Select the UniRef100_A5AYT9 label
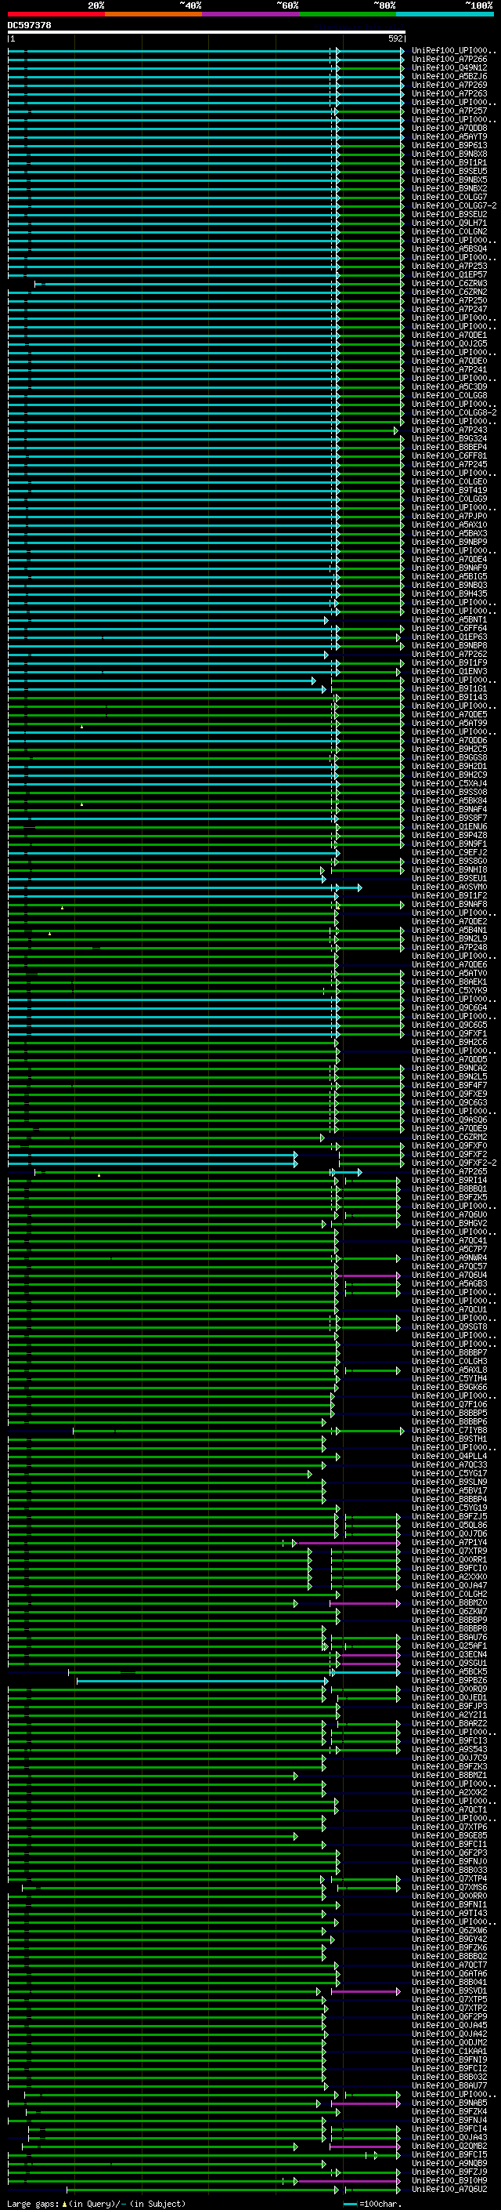This screenshot has height=2210, width=501. pos(449,137)
